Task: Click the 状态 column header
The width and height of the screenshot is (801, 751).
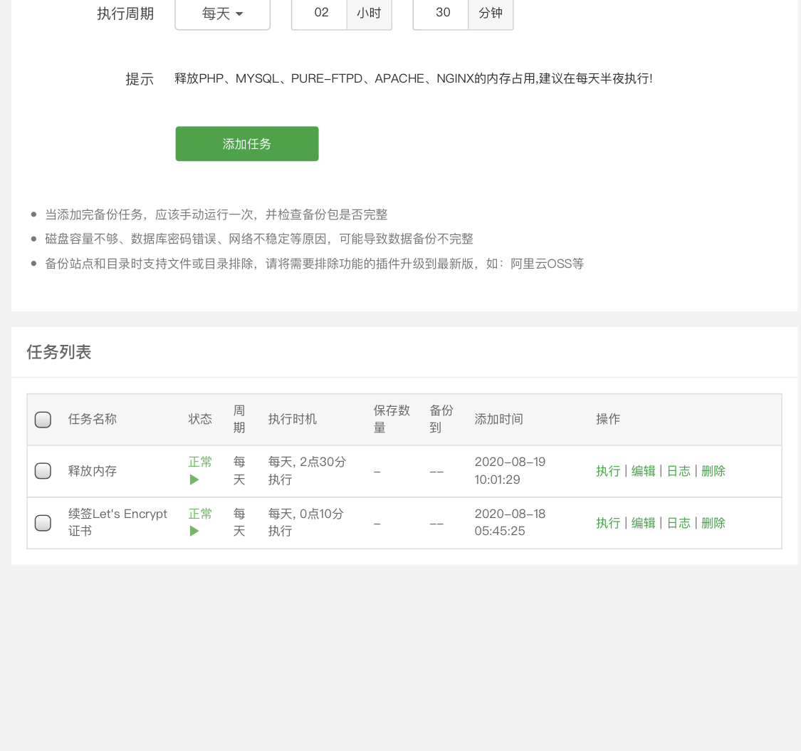Action: click(200, 419)
